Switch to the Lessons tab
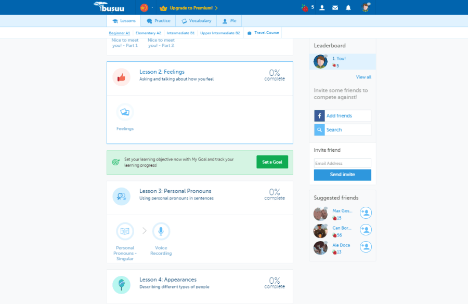Viewport: 468px width, 304px height. pos(124,21)
